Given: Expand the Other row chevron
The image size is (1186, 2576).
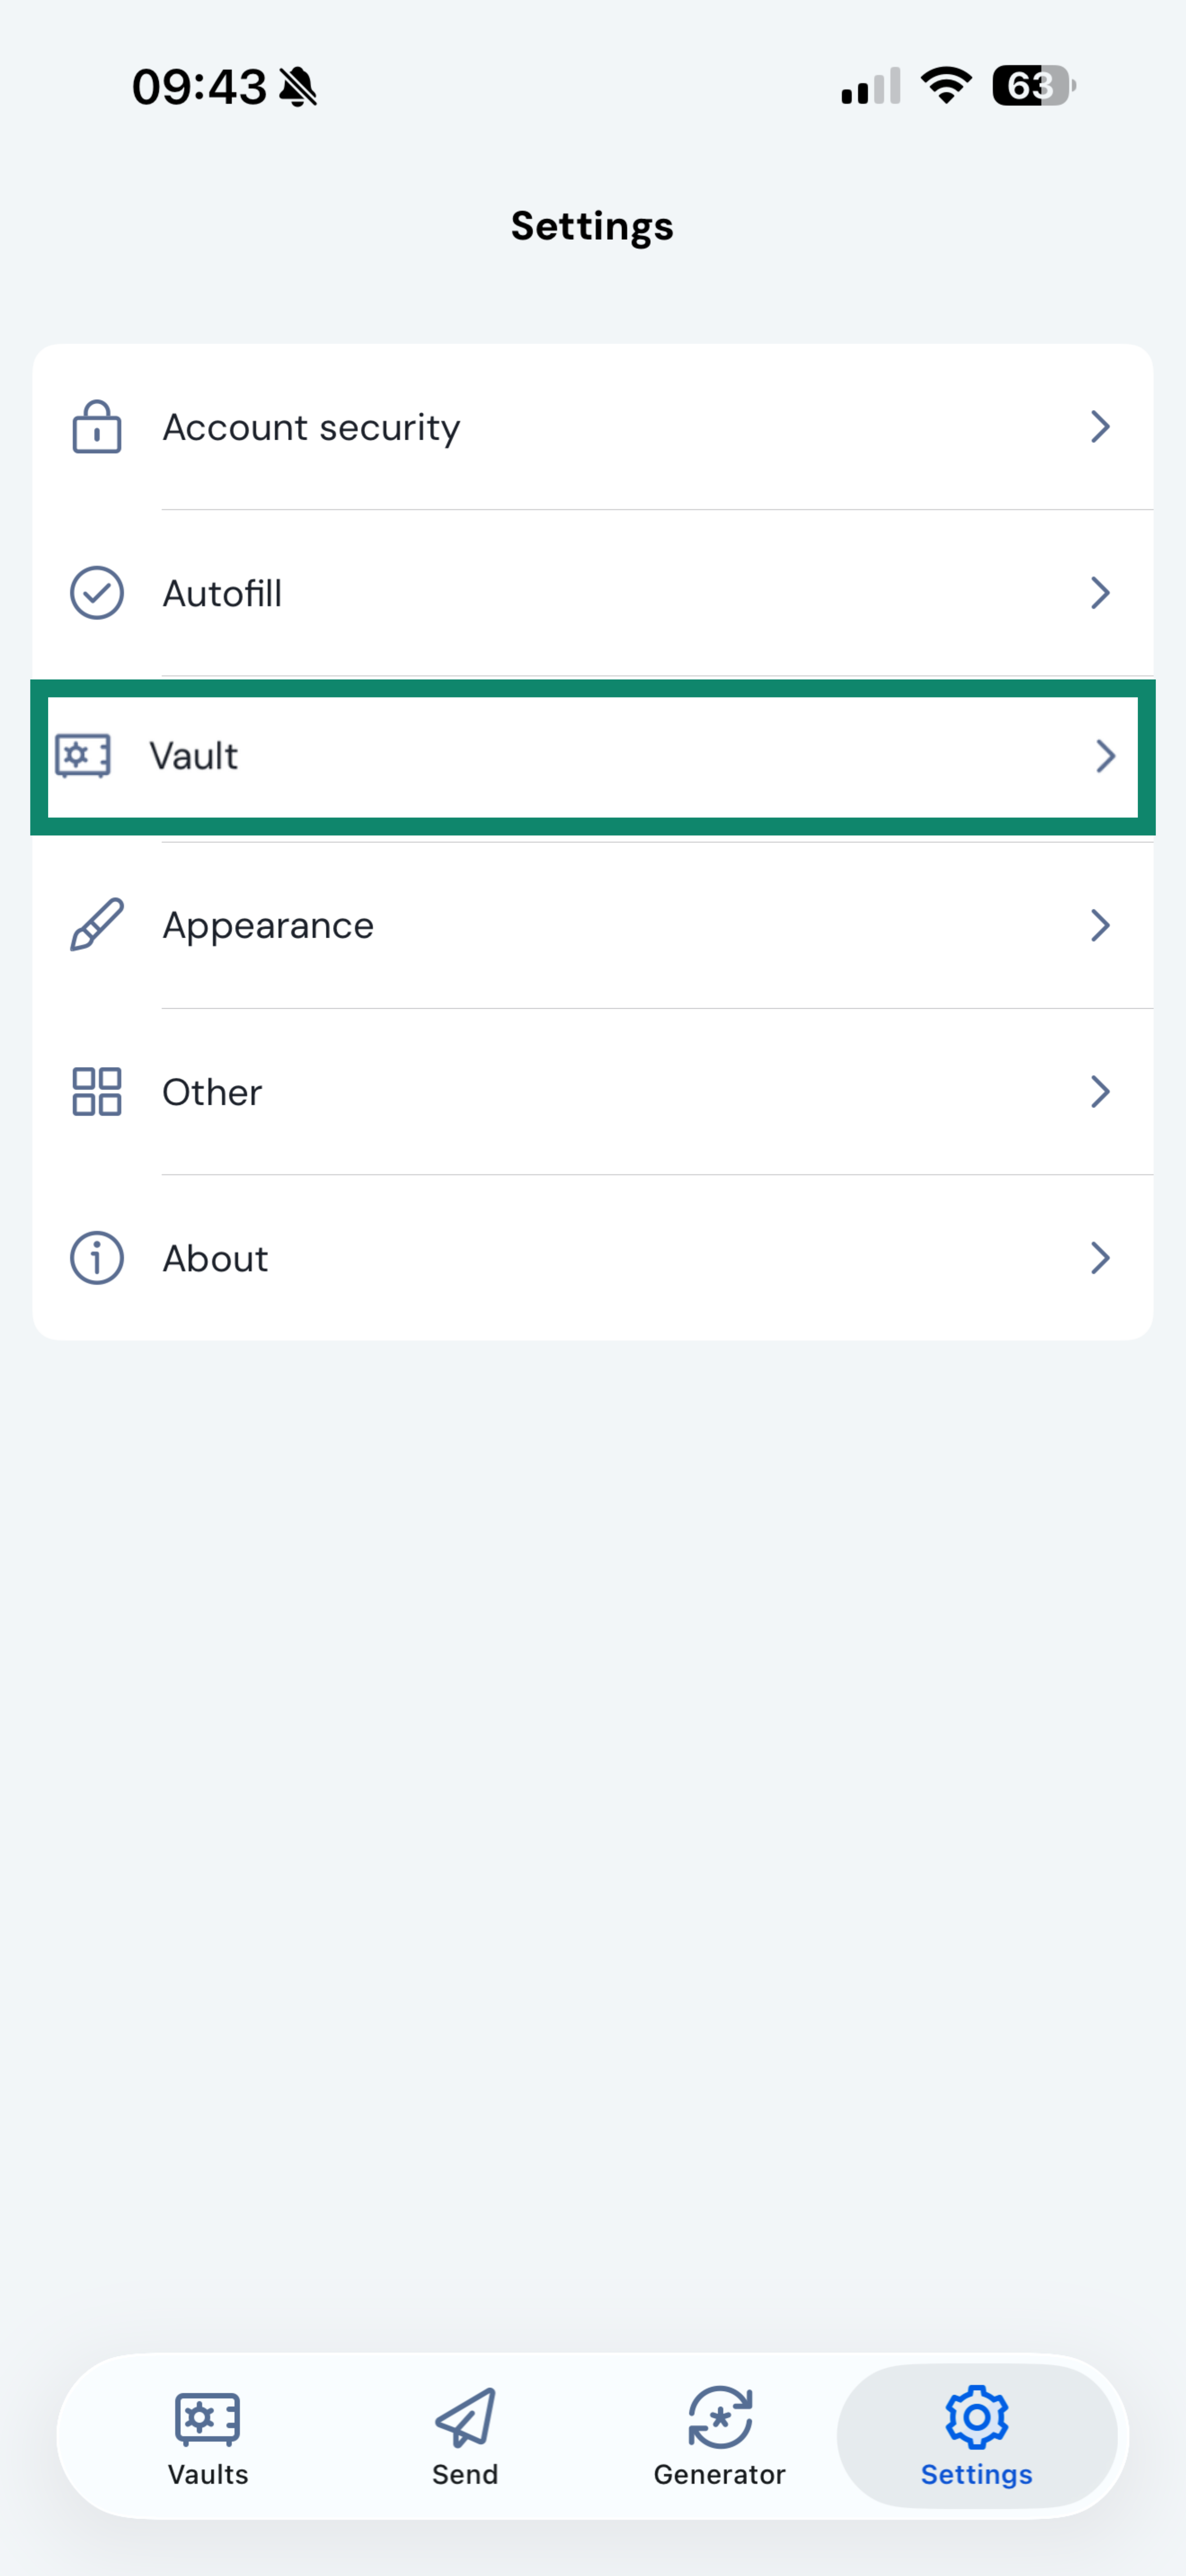Looking at the screenshot, I should point(1100,1091).
